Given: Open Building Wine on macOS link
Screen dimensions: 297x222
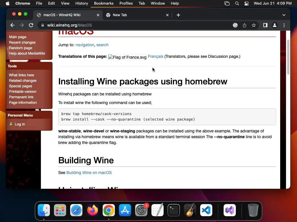Looking at the screenshot, I should point(89,173).
